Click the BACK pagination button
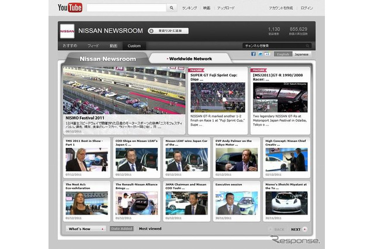Screen dimensions: 374x249 [276, 229]
